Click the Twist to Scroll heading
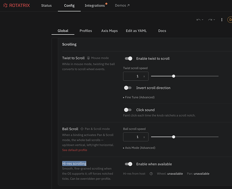 click(x=73, y=58)
